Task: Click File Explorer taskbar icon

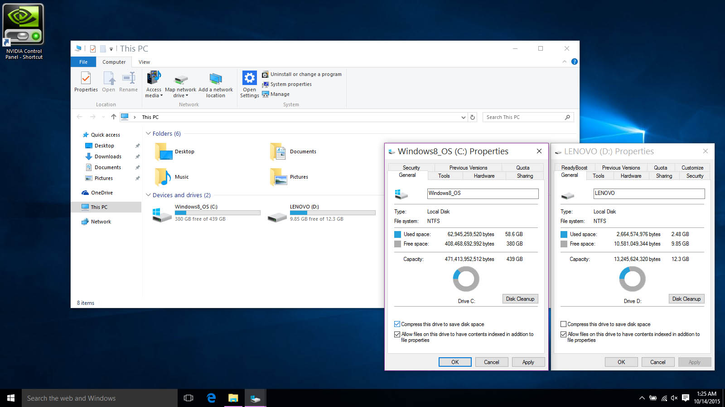Action: 233,398
